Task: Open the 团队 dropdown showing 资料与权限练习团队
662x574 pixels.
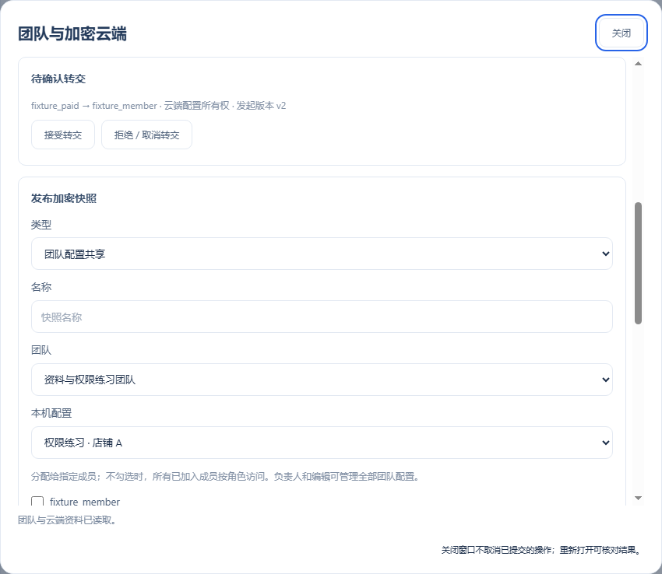Action: (x=322, y=380)
